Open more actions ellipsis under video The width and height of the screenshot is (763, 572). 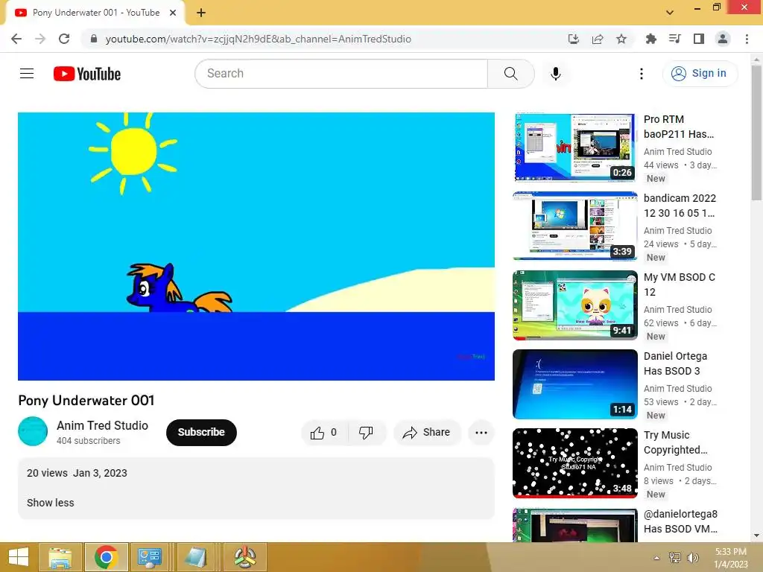click(x=481, y=433)
